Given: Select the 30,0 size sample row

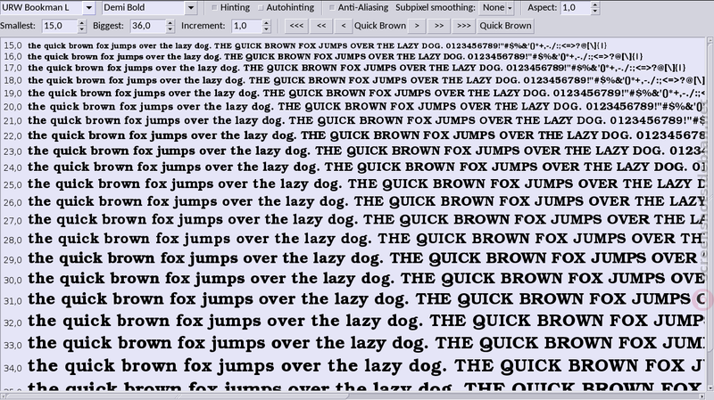Looking at the screenshot, I should point(353,279).
